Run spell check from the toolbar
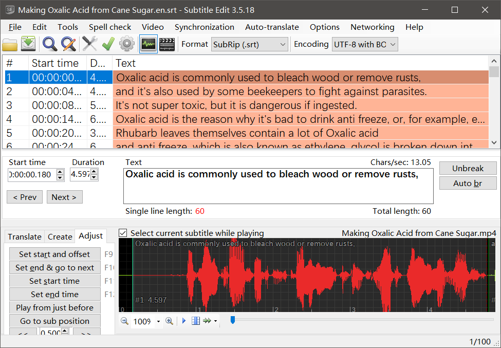Screen dimensions: 501x348 tap(108, 44)
